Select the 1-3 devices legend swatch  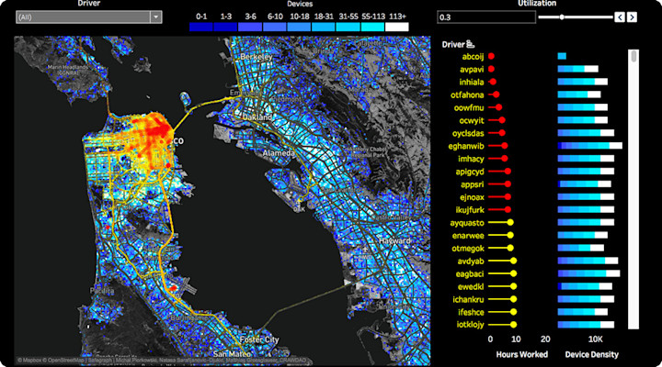[225, 27]
